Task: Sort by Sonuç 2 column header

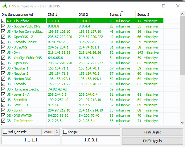Action: click(150, 15)
